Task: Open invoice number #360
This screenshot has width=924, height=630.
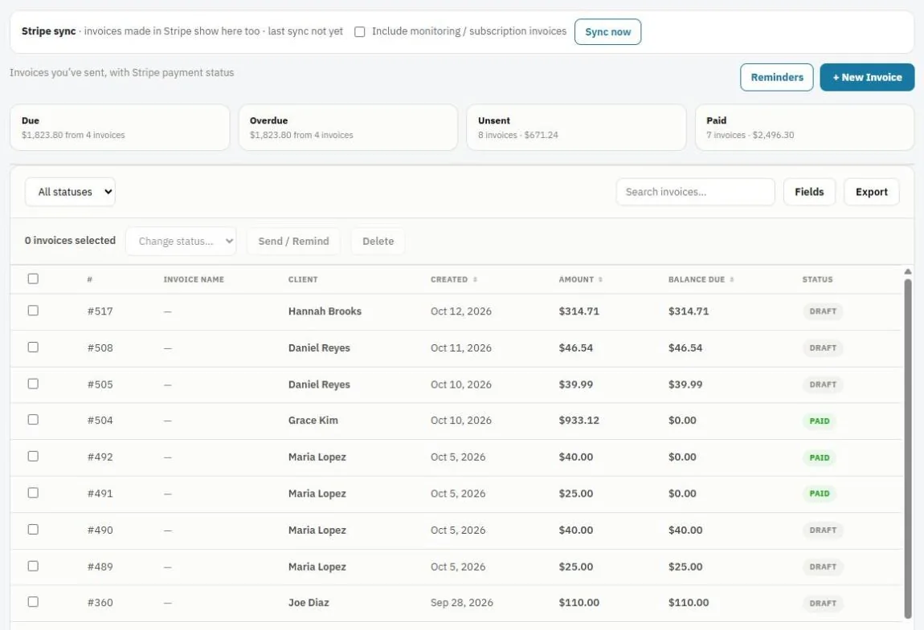Action: pyautogui.click(x=100, y=603)
